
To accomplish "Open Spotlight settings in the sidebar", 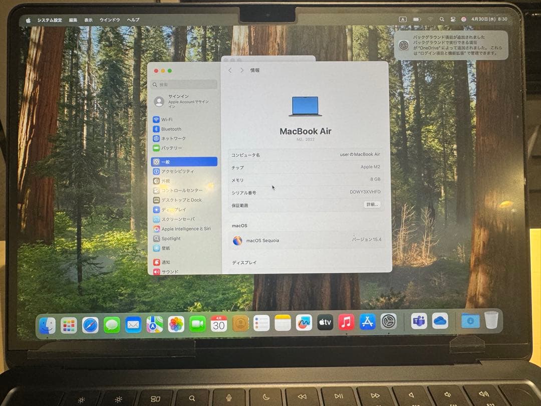I will pyautogui.click(x=176, y=238).
